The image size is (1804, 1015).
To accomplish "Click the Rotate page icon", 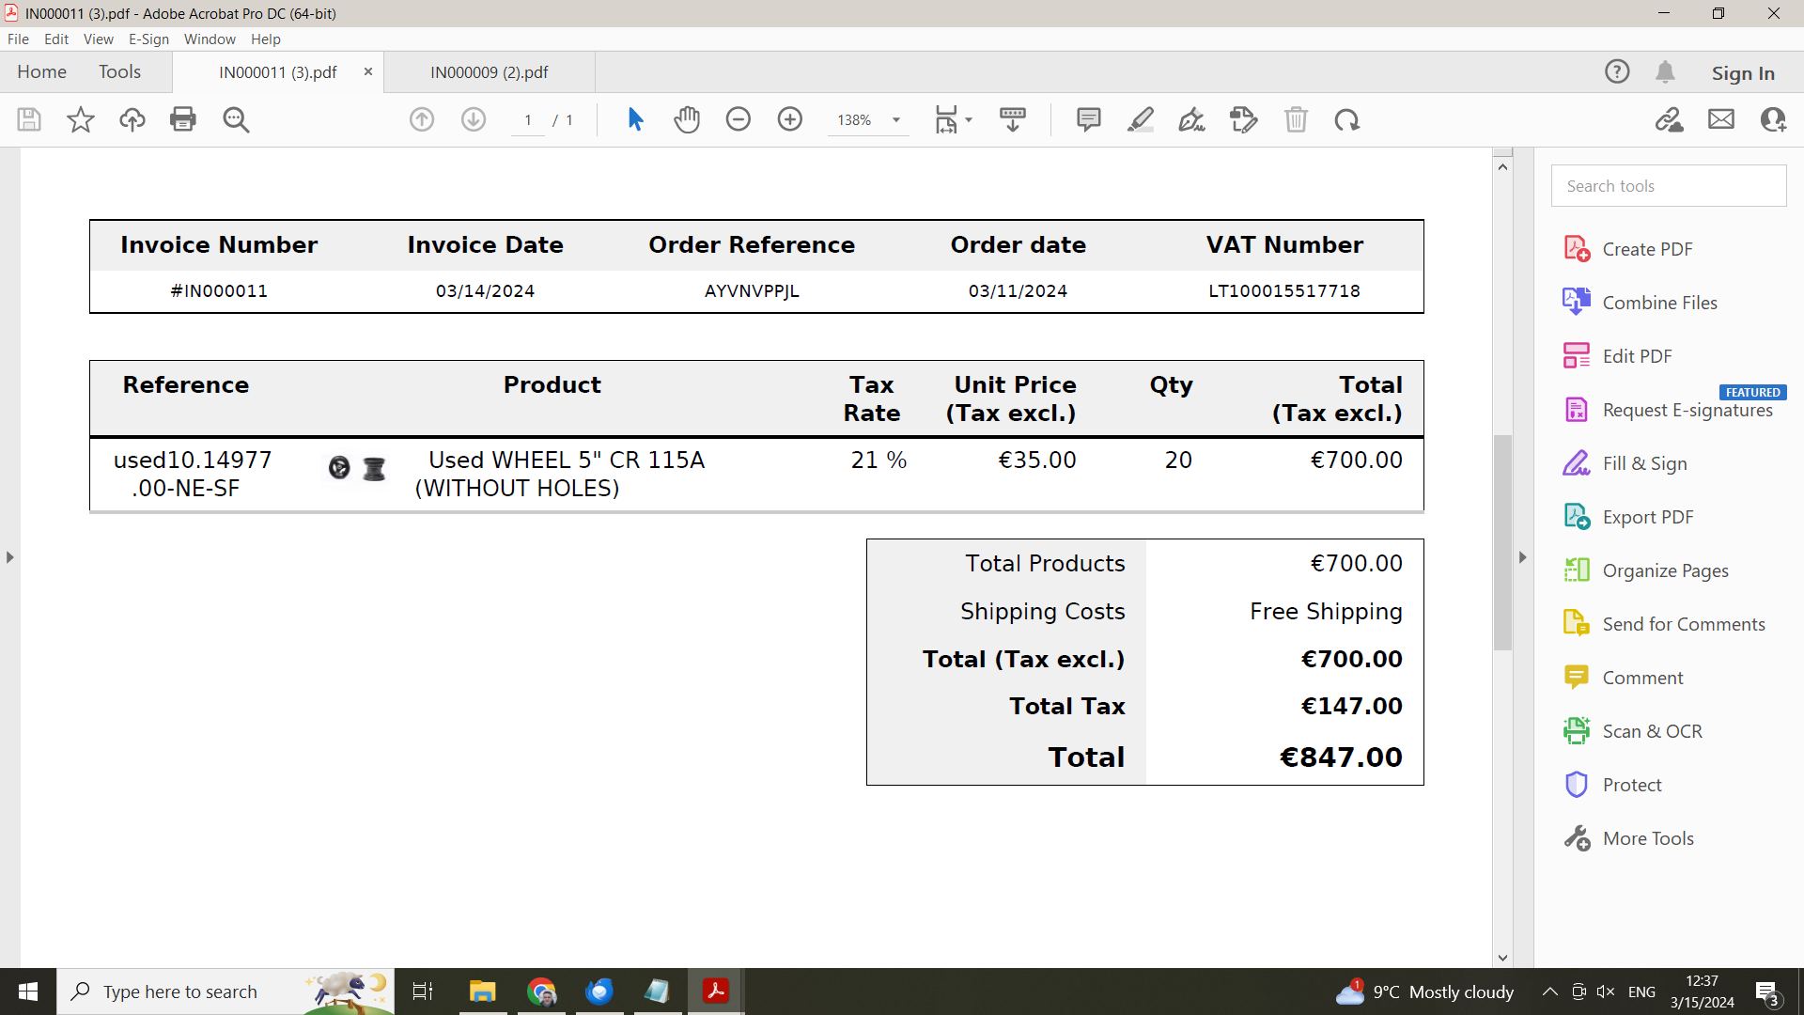I will (x=1346, y=119).
